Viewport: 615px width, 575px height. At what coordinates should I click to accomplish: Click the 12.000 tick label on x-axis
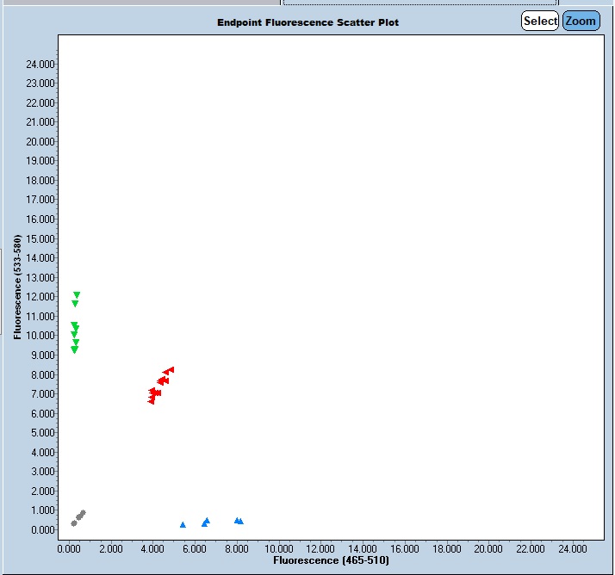click(x=320, y=547)
